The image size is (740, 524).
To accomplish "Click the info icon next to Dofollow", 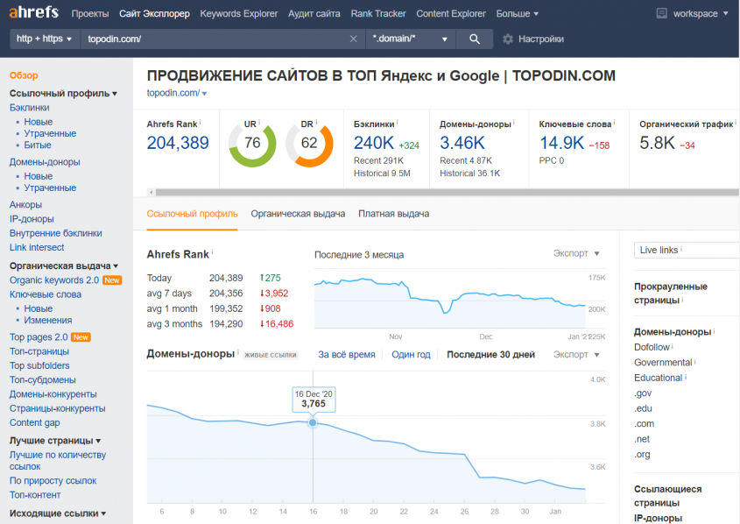I will point(673,347).
